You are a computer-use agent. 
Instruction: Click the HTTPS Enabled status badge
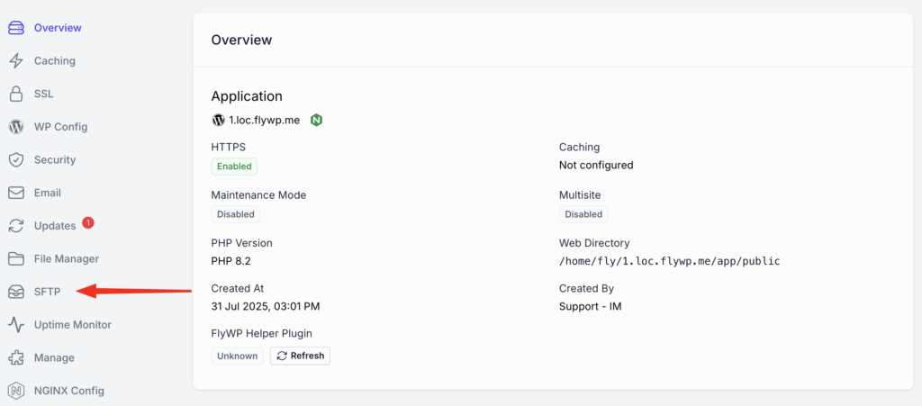234,167
